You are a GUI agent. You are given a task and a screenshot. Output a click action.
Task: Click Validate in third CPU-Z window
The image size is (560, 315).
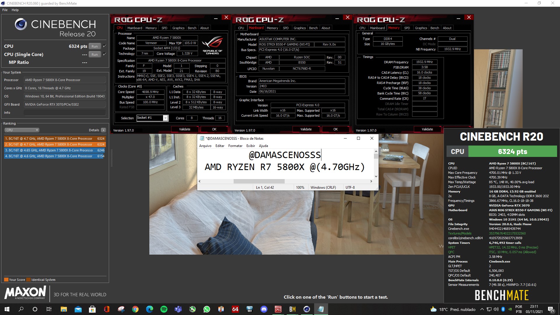(427, 129)
